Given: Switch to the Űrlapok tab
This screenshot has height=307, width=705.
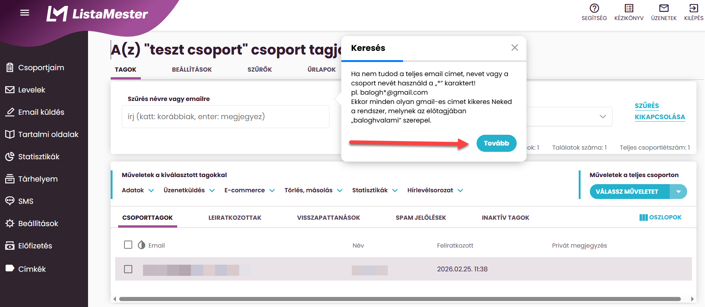Looking at the screenshot, I should [321, 69].
